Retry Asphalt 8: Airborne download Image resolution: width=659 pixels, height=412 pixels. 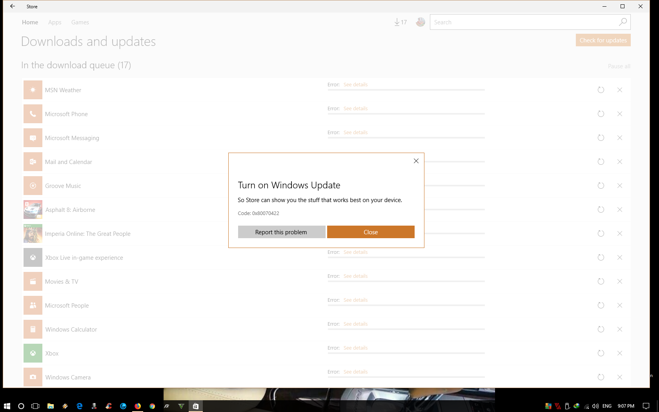[601, 210]
